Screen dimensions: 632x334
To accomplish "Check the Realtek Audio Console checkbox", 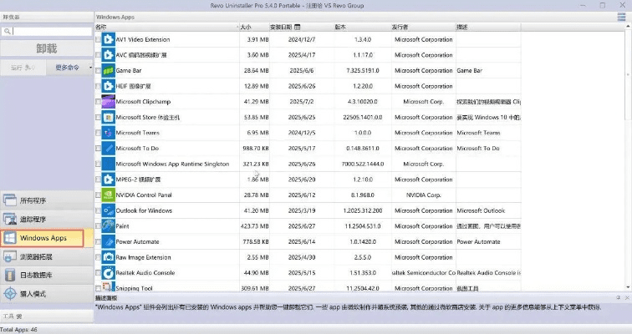I will click(98, 272).
